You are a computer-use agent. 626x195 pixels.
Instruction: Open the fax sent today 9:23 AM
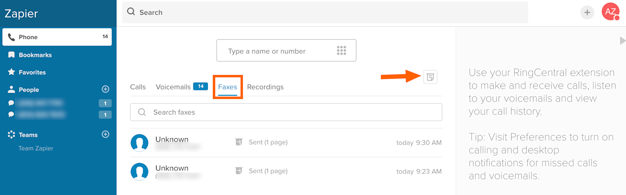[x=286, y=171]
